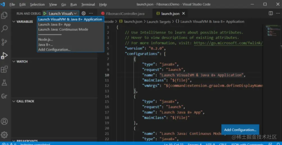
Task: Open the Edit menu
Action: (x=22, y=5)
